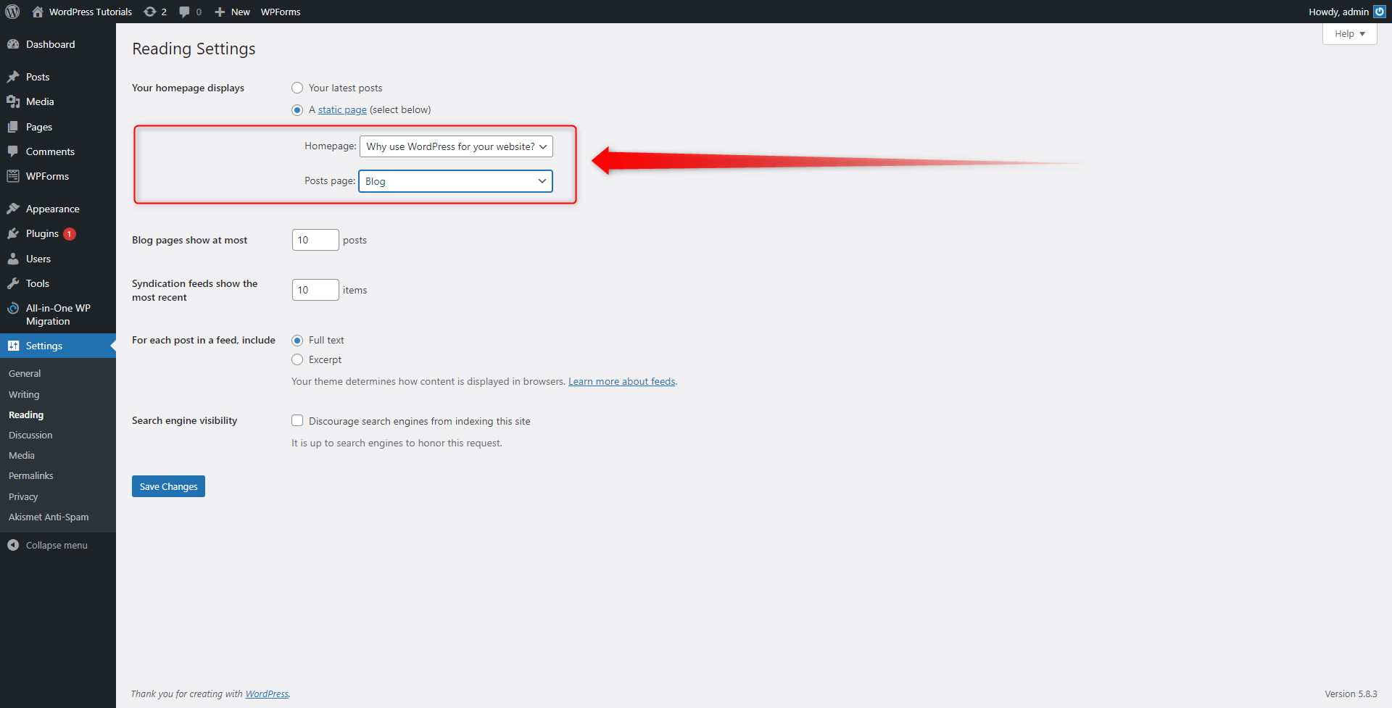Click the Reading Settings heading
The height and width of the screenshot is (708, 1392).
(x=194, y=49)
